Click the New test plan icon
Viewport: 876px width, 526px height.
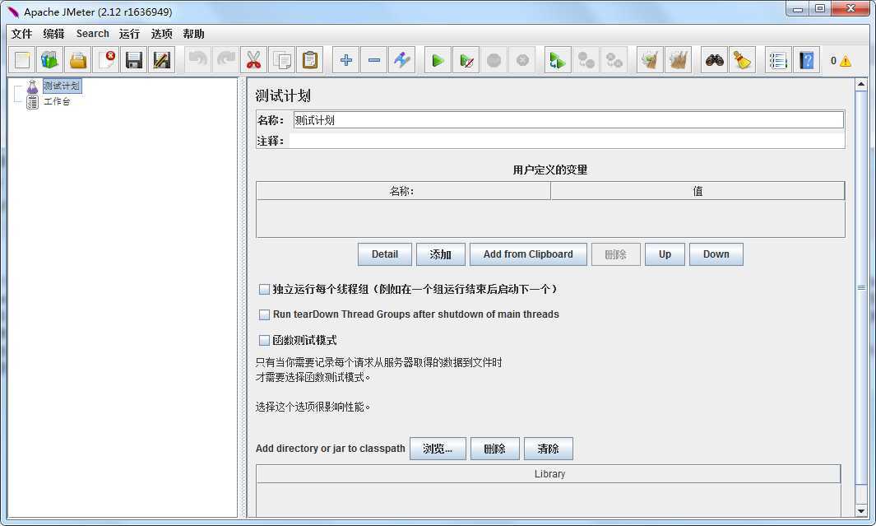22,60
